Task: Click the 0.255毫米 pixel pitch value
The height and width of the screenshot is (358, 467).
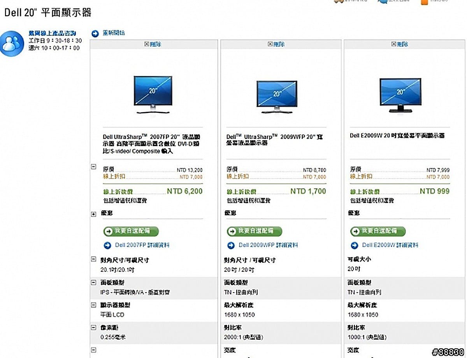Action: [x=113, y=337]
